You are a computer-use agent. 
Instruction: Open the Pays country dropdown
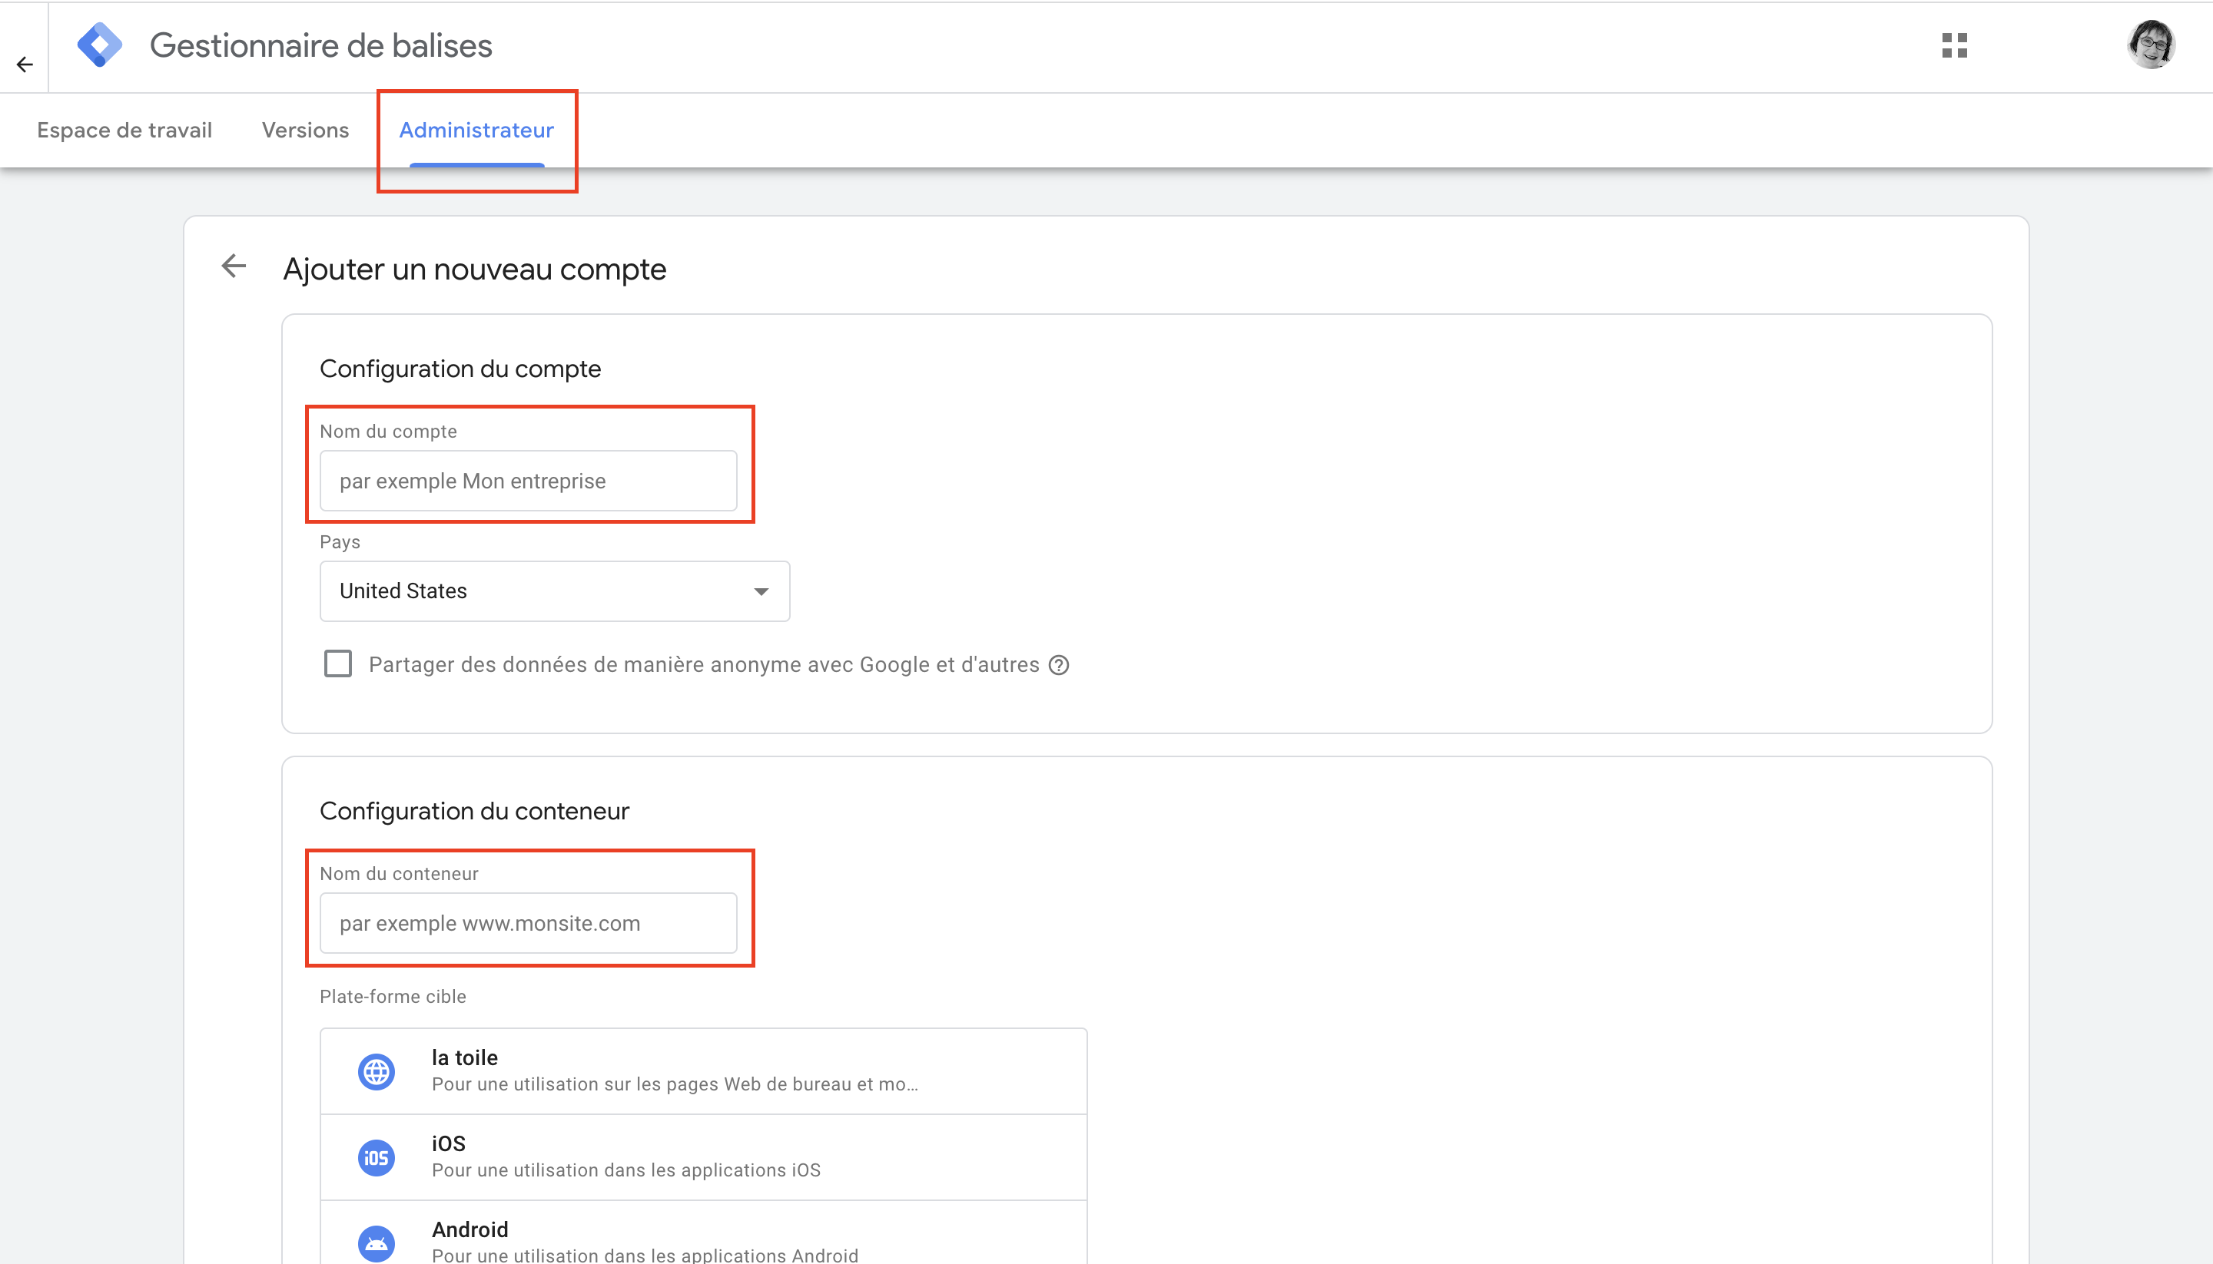(555, 591)
